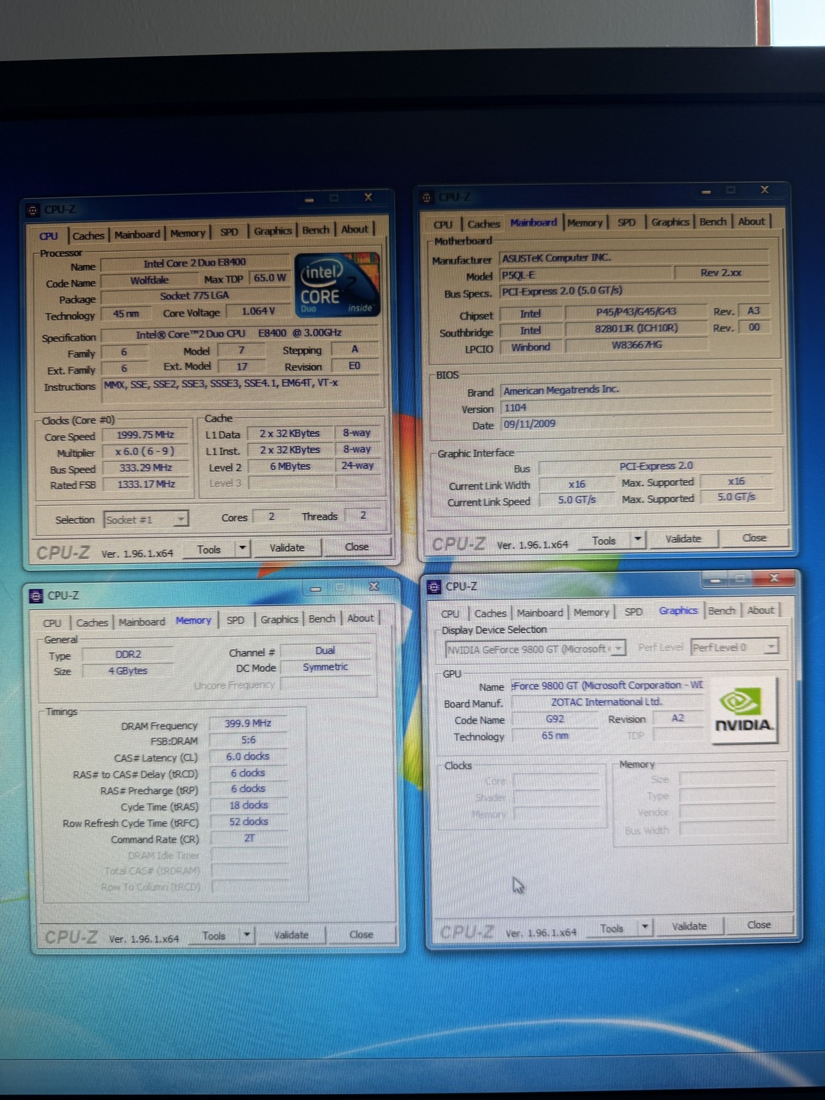Expand Tools dropdown arrow in Mainboard window
Image resolution: width=825 pixels, height=1100 pixels.
tap(637, 539)
